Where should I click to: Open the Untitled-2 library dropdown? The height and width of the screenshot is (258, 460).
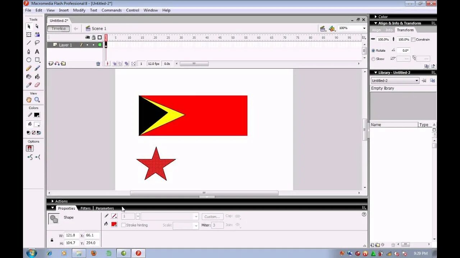(x=395, y=81)
